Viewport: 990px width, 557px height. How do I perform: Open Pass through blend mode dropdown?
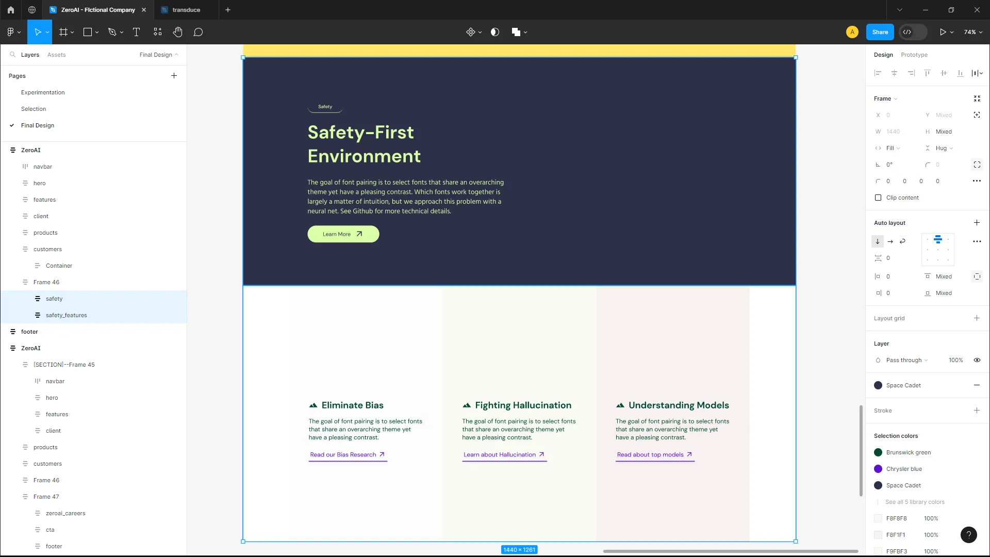click(x=906, y=360)
